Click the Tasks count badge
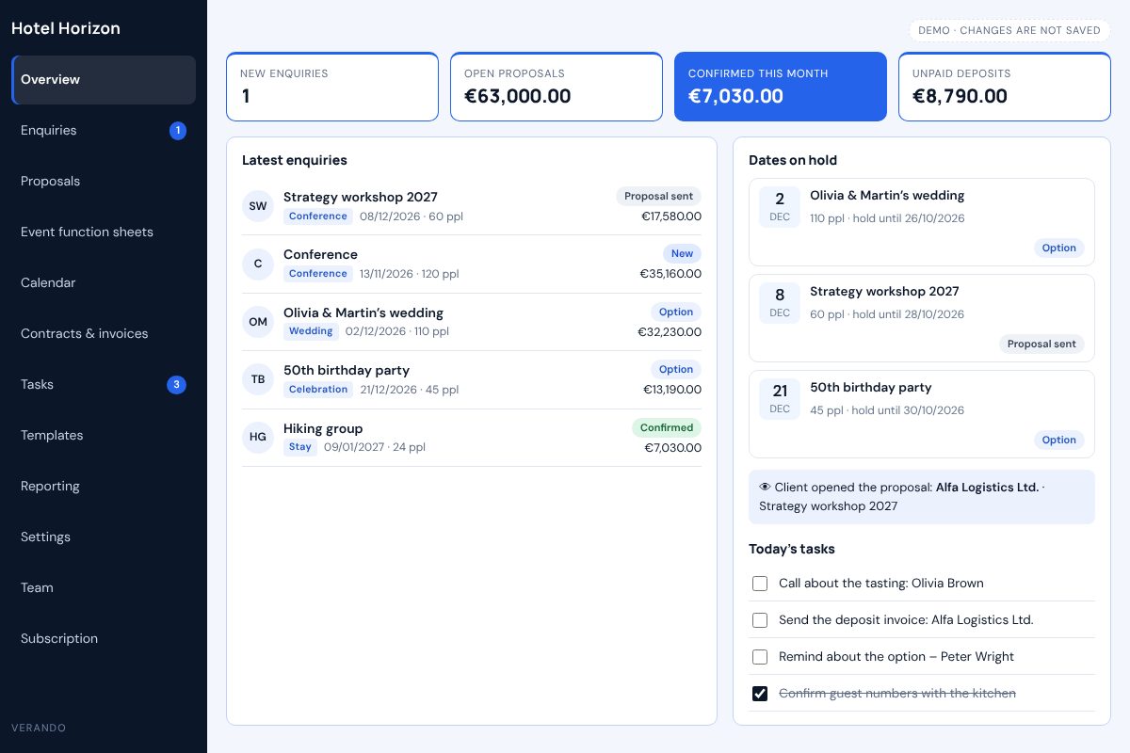The height and width of the screenshot is (753, 1130). 177,384
